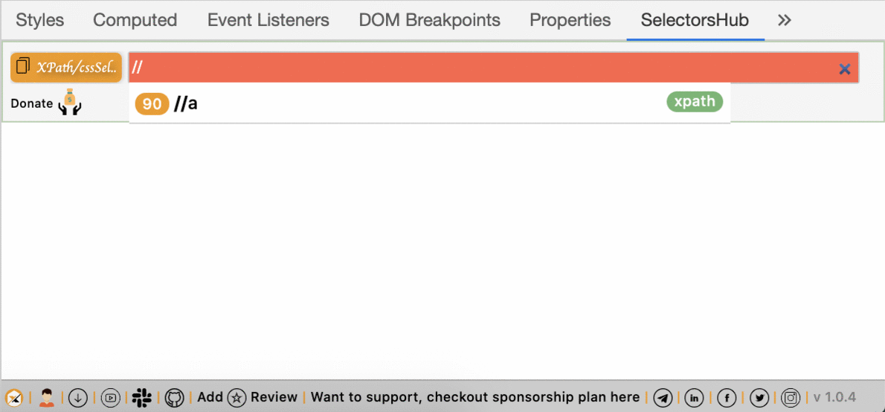Select the DOM Breakpoints tab

pyautogui.click(x=430, y=20)
